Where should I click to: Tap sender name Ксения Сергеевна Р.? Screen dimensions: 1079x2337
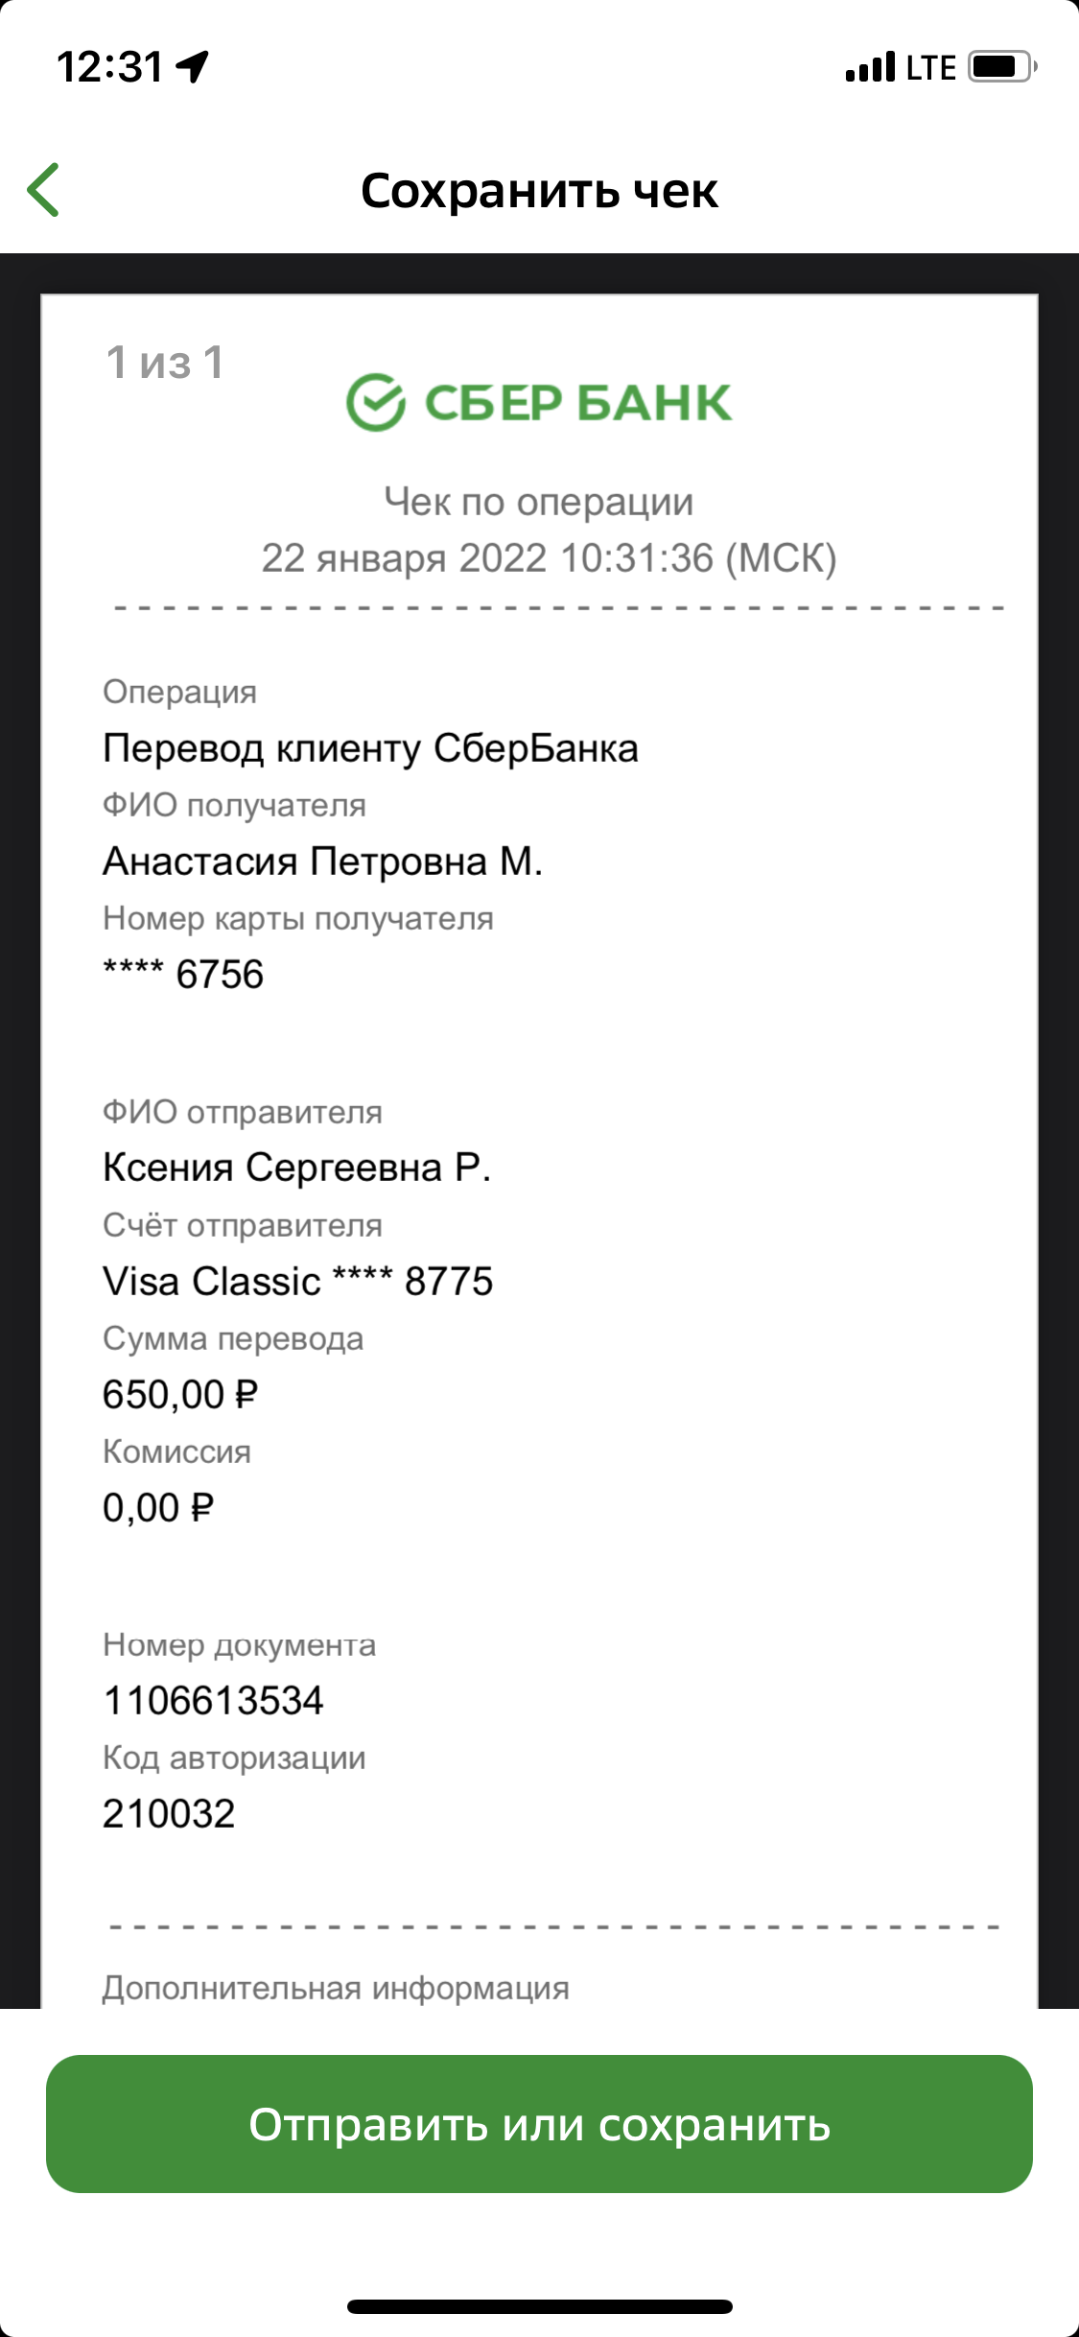[297, 1168]
